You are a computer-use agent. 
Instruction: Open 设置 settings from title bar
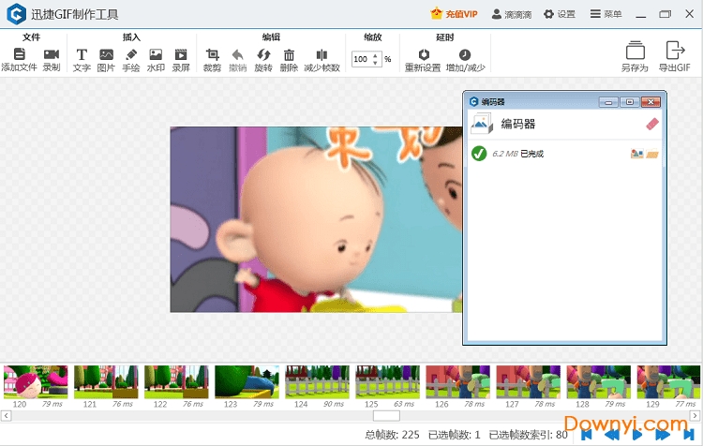[x=560, y=14]
